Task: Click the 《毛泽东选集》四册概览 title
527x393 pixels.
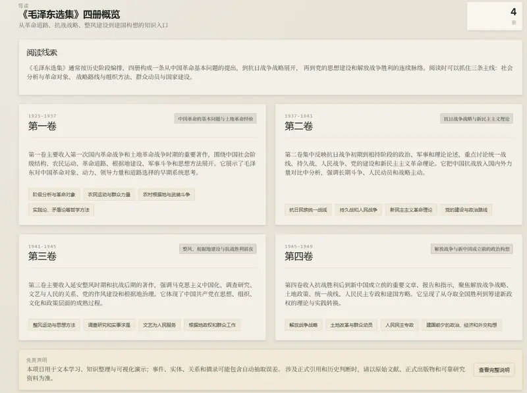Action: (69, 14)
